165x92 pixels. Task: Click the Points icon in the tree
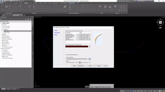pos(3,25)
